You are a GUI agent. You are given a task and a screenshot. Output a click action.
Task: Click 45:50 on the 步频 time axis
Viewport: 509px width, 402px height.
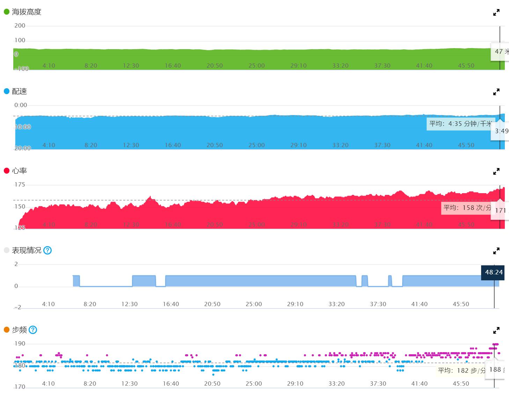click(x=461, y=384)
